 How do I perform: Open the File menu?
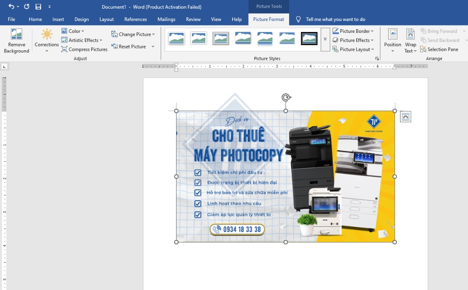pos(11,19)
